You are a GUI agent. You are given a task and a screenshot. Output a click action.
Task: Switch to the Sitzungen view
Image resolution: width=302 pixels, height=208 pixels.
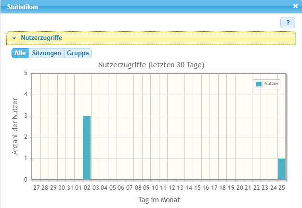[46, 53]
